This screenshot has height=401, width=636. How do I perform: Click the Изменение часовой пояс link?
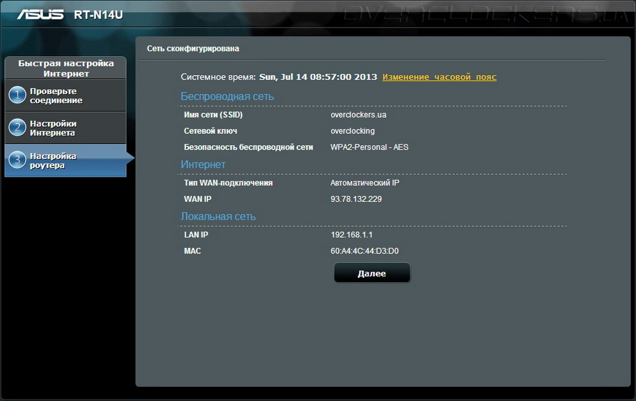click(x=439, y=77)
